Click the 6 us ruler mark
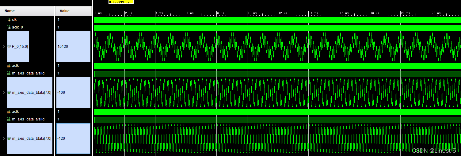This screenshot has height=156, width=461. coord(190,13)
